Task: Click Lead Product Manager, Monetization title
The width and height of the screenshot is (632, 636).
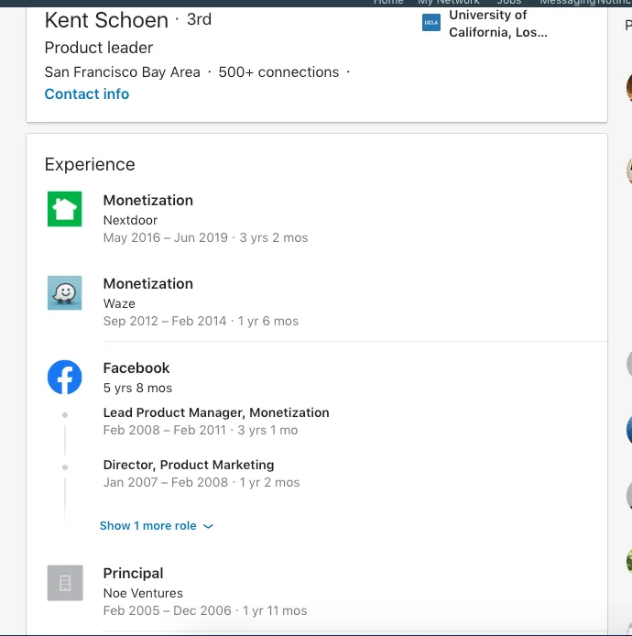Action: coord(216,412)
